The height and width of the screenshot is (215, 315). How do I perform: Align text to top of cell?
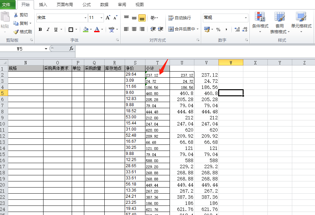[126, 18]
